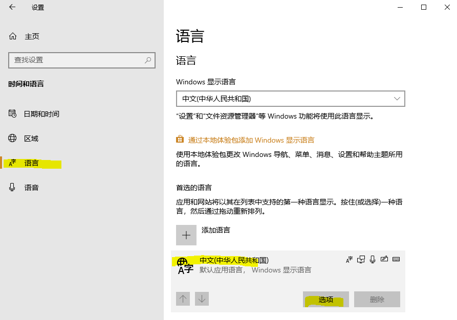Click the house icon beside 主页

pyautogui.click(x=13, y=36)
